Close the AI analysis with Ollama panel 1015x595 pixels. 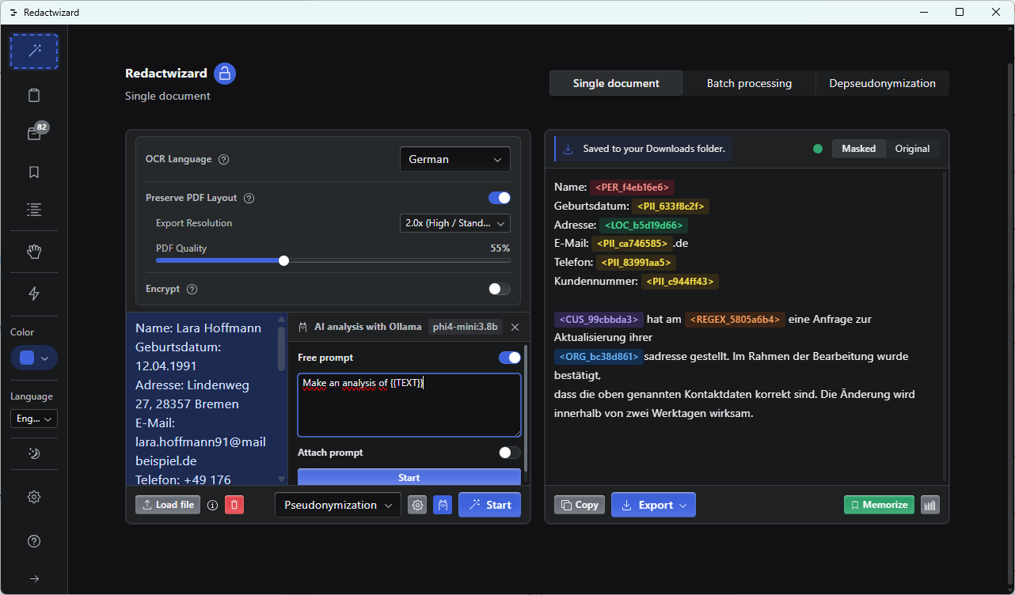(x=515, y=327)
